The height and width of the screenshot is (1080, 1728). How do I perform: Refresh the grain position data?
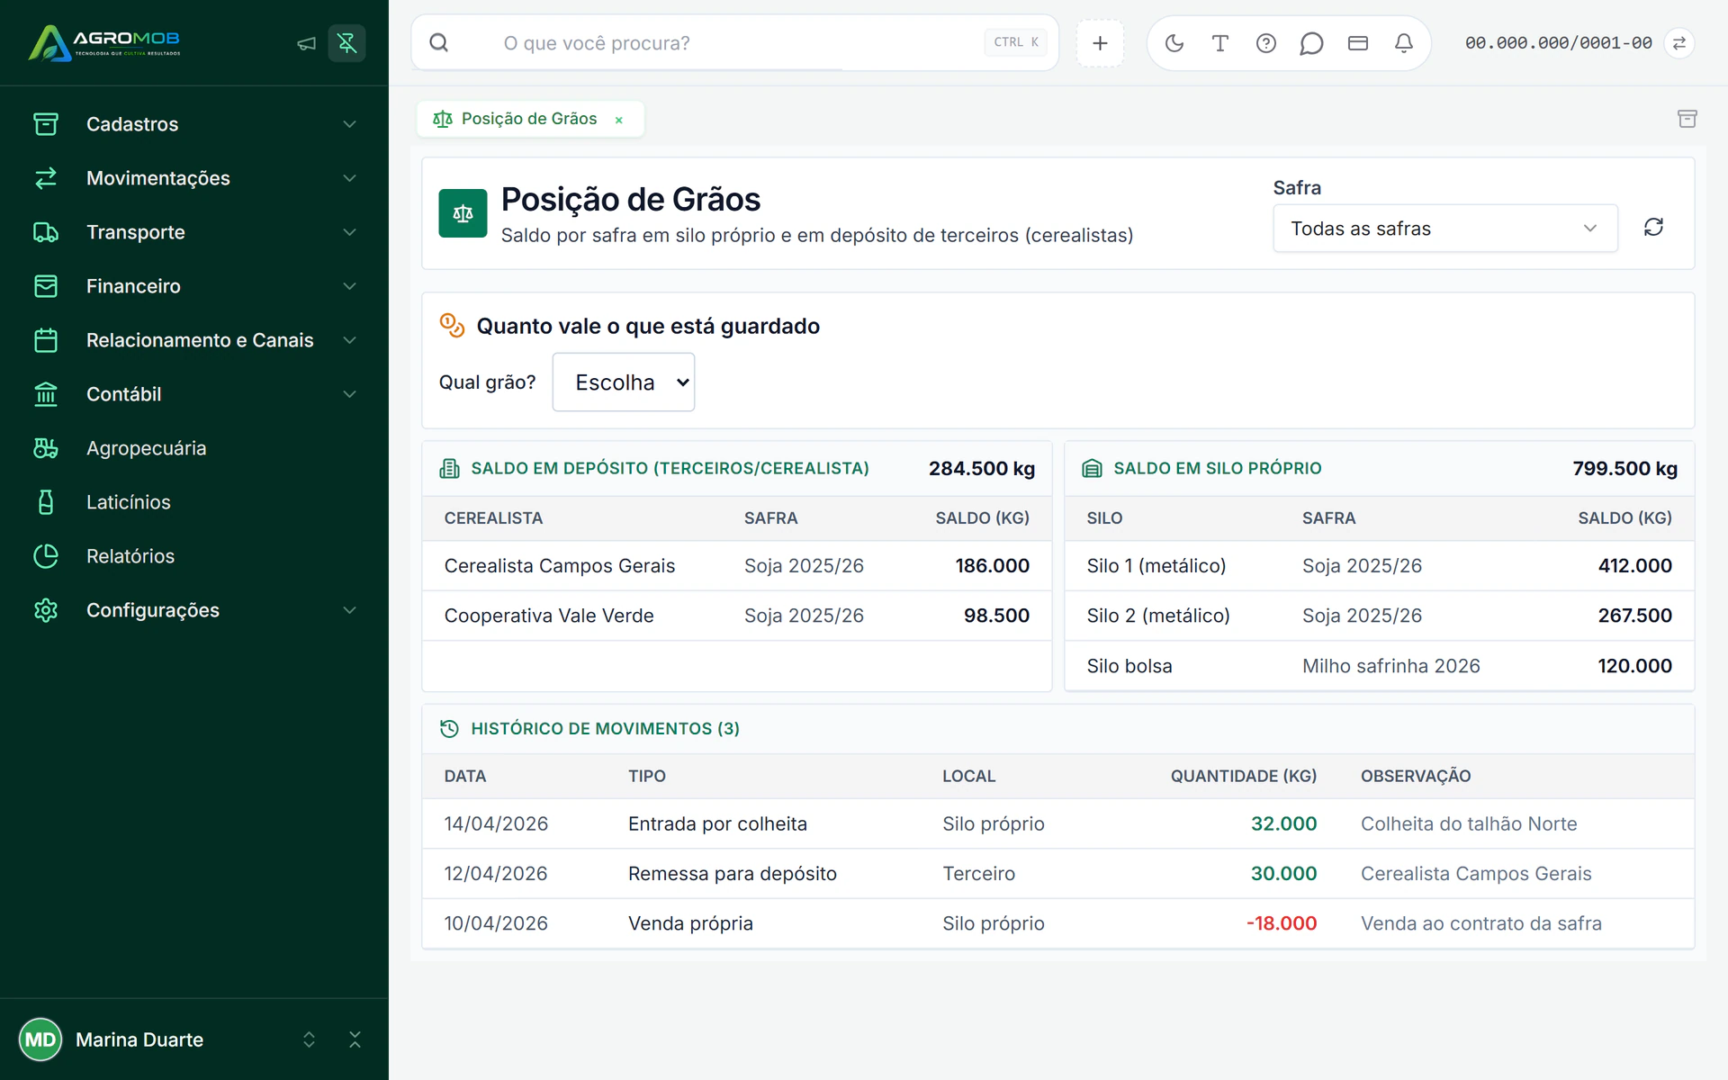1653,228
